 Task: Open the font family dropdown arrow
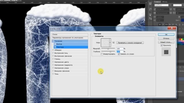click(x=170, y=5)
